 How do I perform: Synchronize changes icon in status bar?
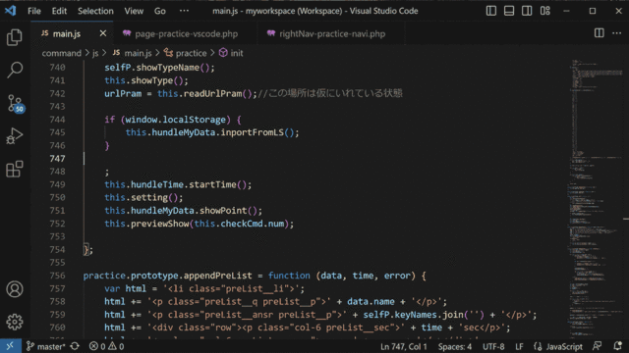[75, 346]
